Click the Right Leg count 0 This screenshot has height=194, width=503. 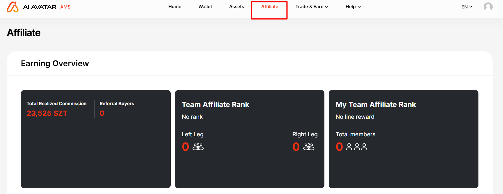coord(296,147)
